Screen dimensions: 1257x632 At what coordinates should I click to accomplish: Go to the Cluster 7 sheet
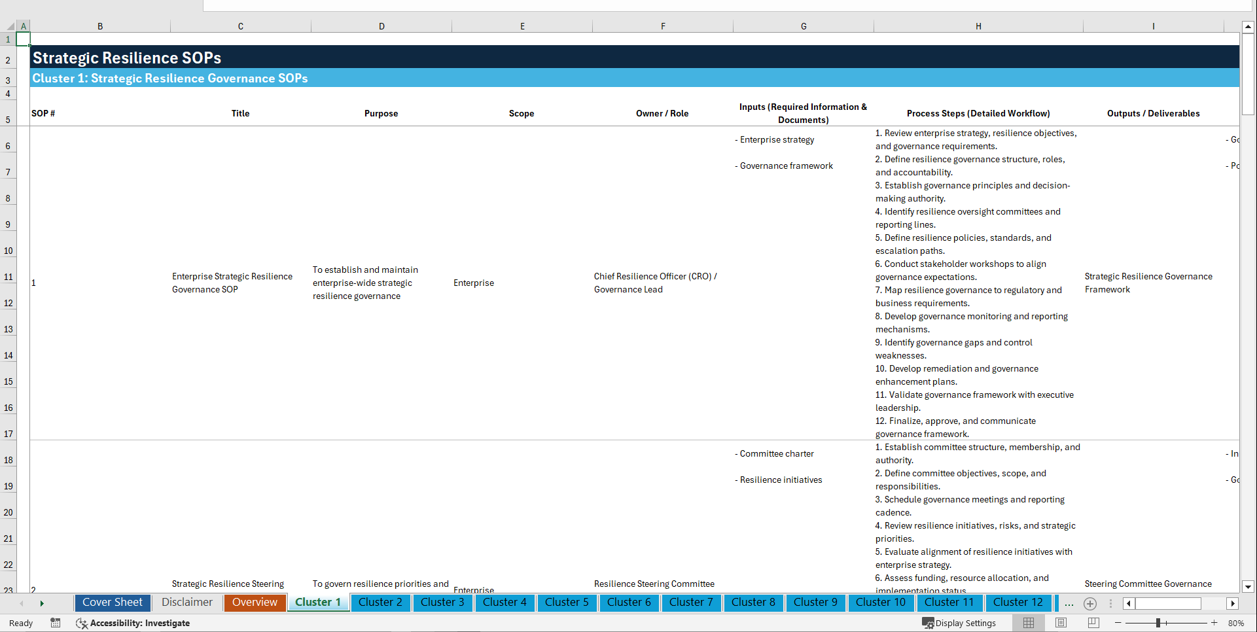tap(691, 603)
